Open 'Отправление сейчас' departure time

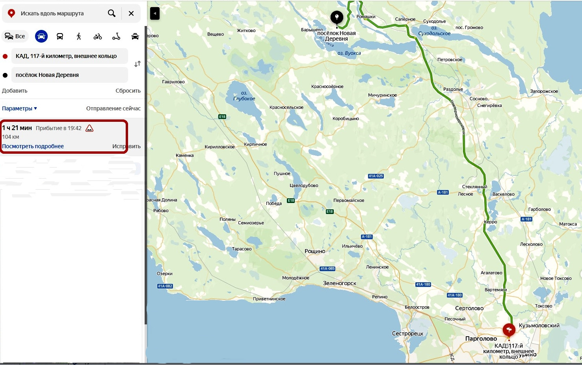point(113,108)
